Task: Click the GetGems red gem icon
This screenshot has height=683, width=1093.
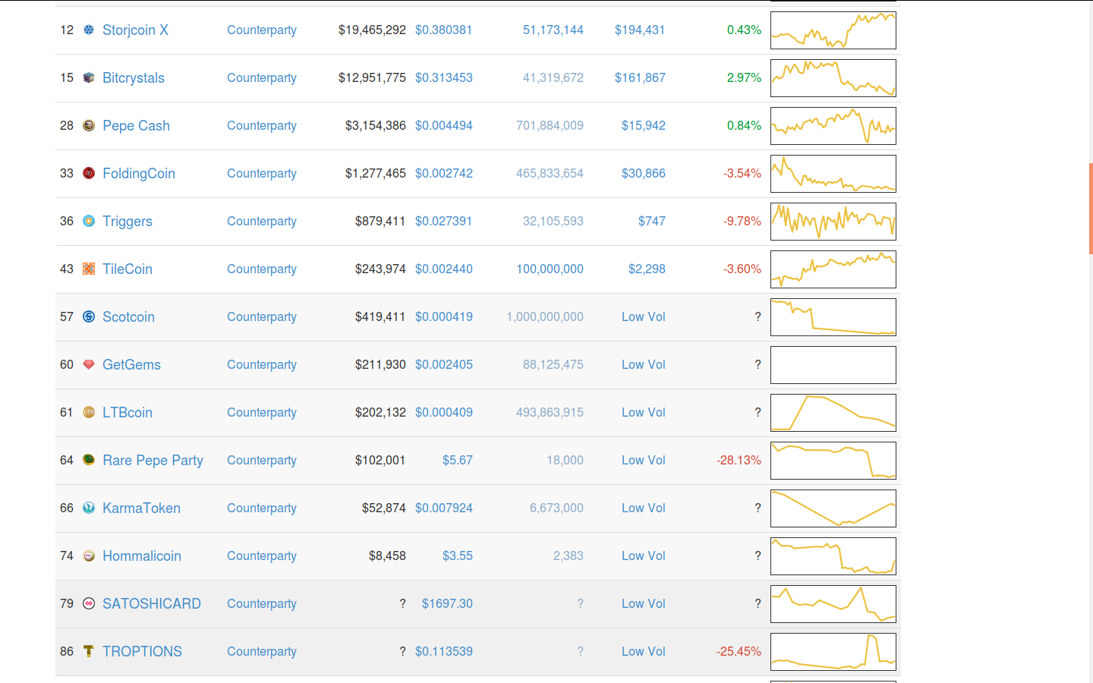Action: tap(89, 364)
